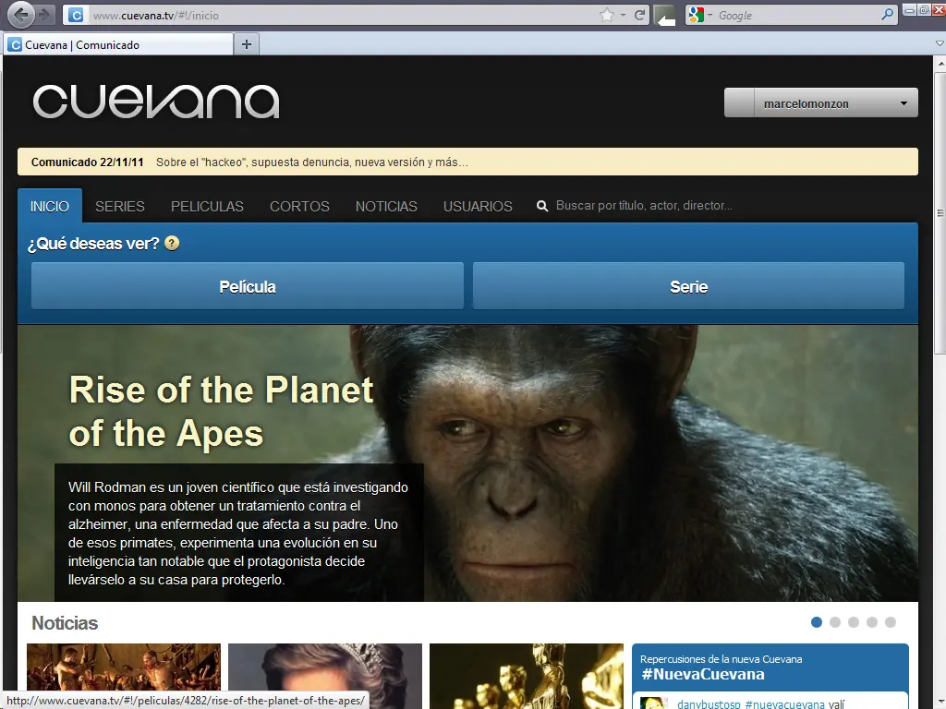Click the #NuevaCuevana hashtag heading
The width and height of the screenshot is (946, 709).
[703, 674]
